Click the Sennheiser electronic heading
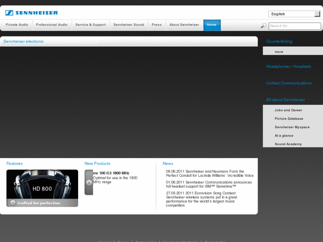This screenshot has width=323, height=242. 24,41
